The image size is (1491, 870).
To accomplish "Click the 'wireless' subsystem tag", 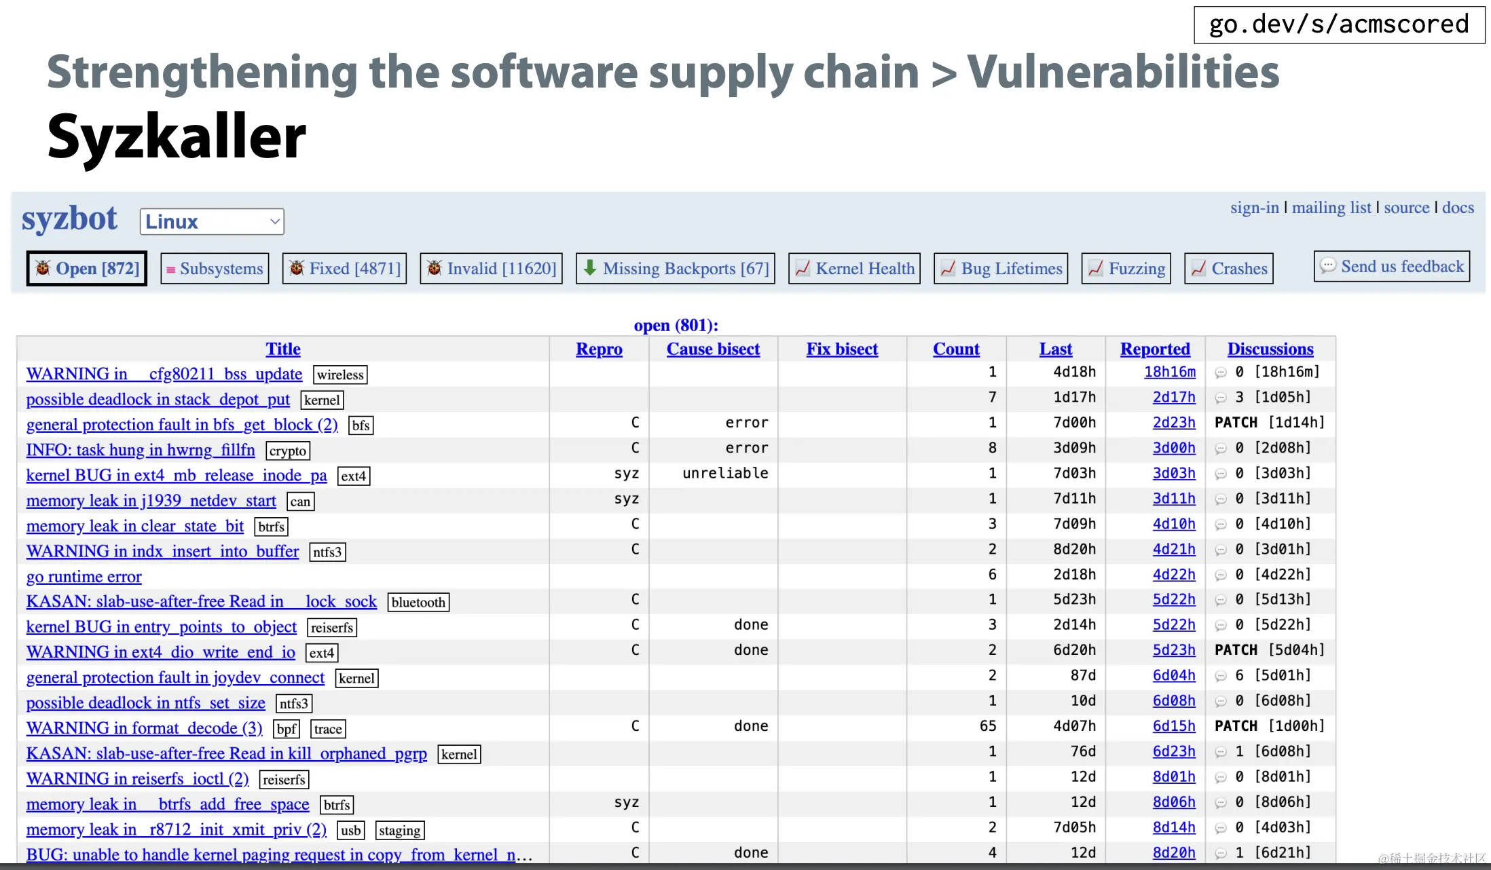I will 340,375.
